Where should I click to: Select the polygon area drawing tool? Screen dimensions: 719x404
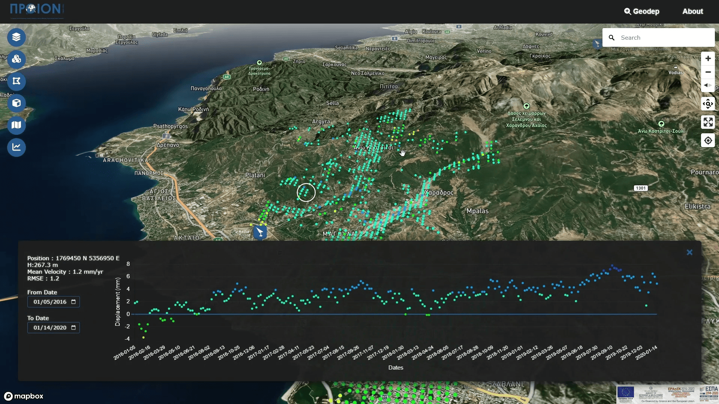pos(16,81)
